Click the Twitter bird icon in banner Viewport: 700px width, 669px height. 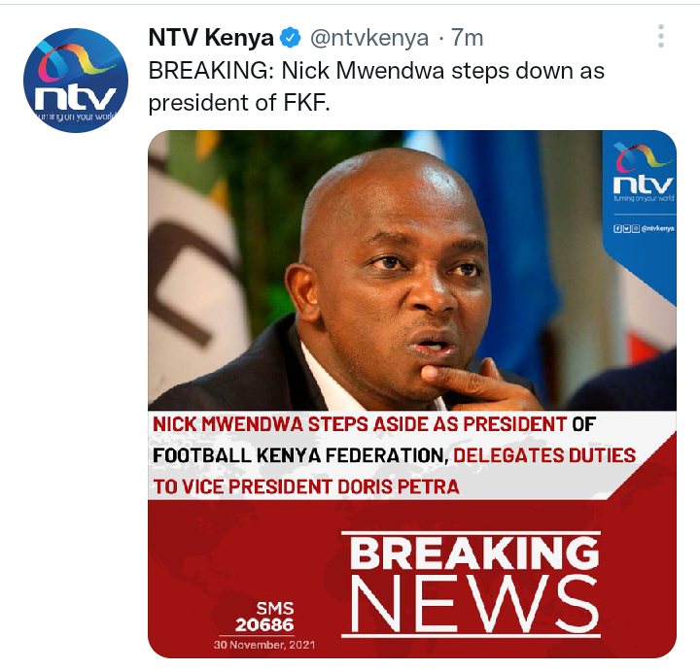pos(626,229)
